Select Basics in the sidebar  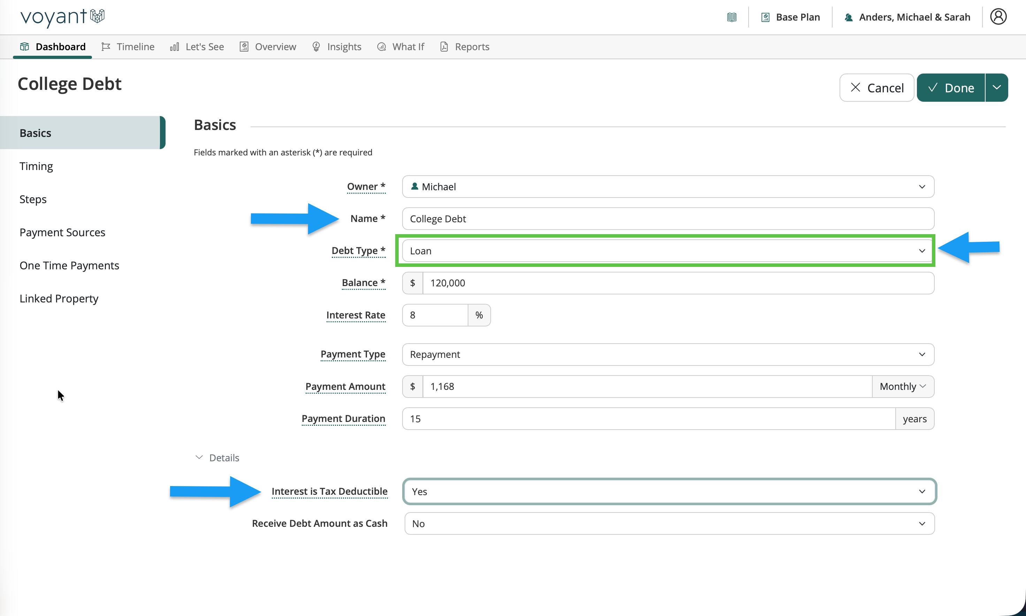pyautogui.click(x=82, y=133)
